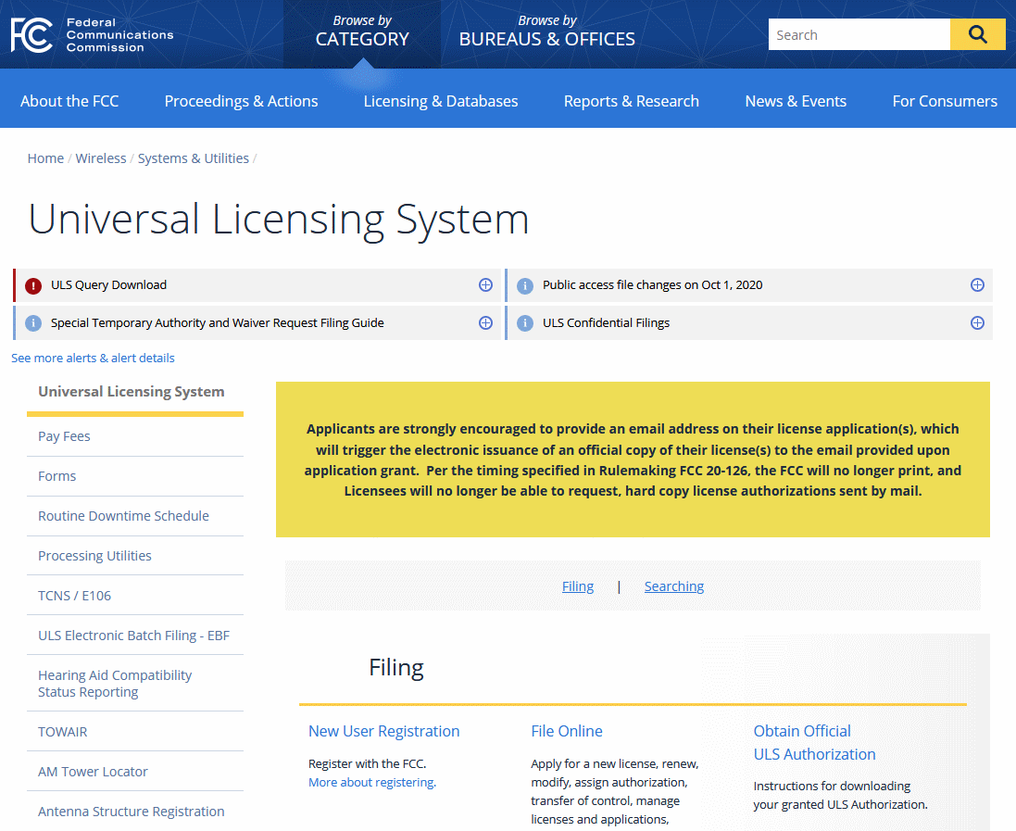The height and width of the screenshot is (831, 1016).
Task: Click info icon beside Special Temporary Authority alert
Action: (x=33, y=323)
